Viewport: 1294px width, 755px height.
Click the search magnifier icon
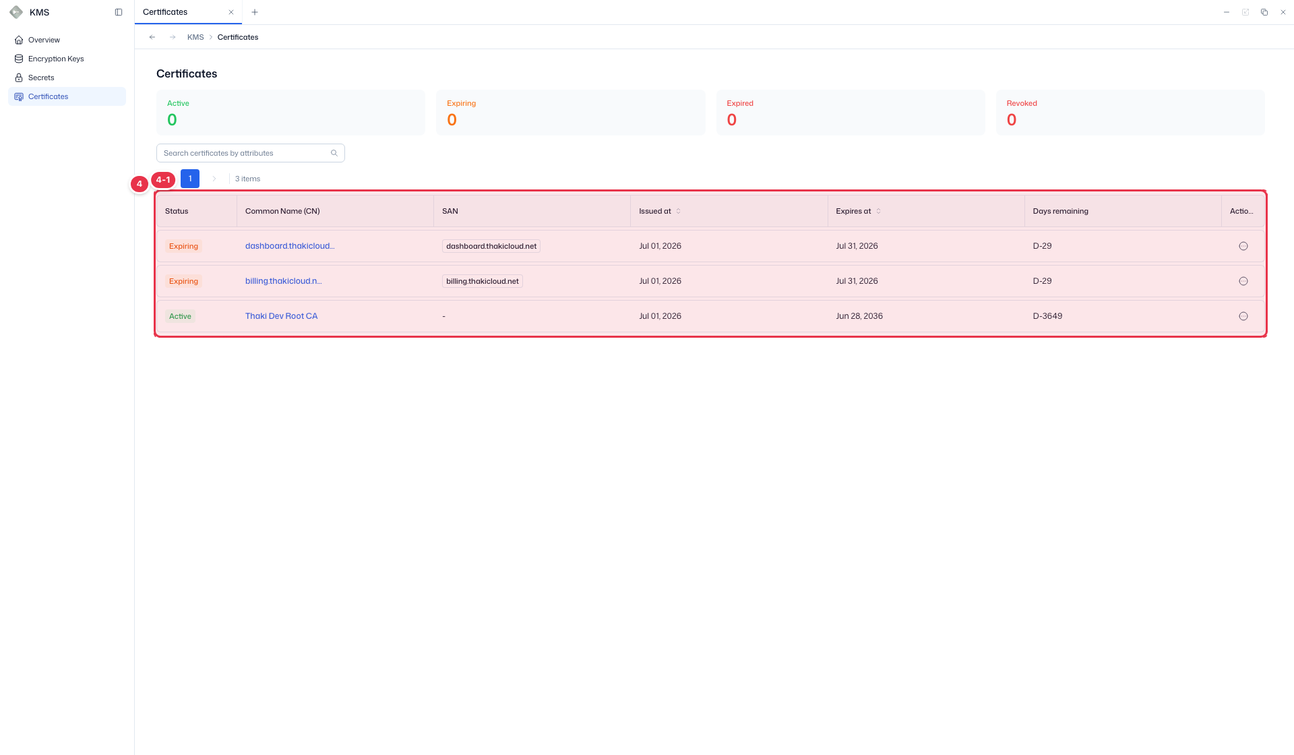[x=334, y=153]
